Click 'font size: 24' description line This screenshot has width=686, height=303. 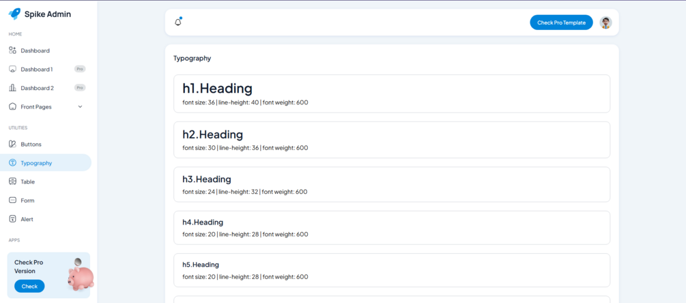pyautogui.click(x=244, y=192)
